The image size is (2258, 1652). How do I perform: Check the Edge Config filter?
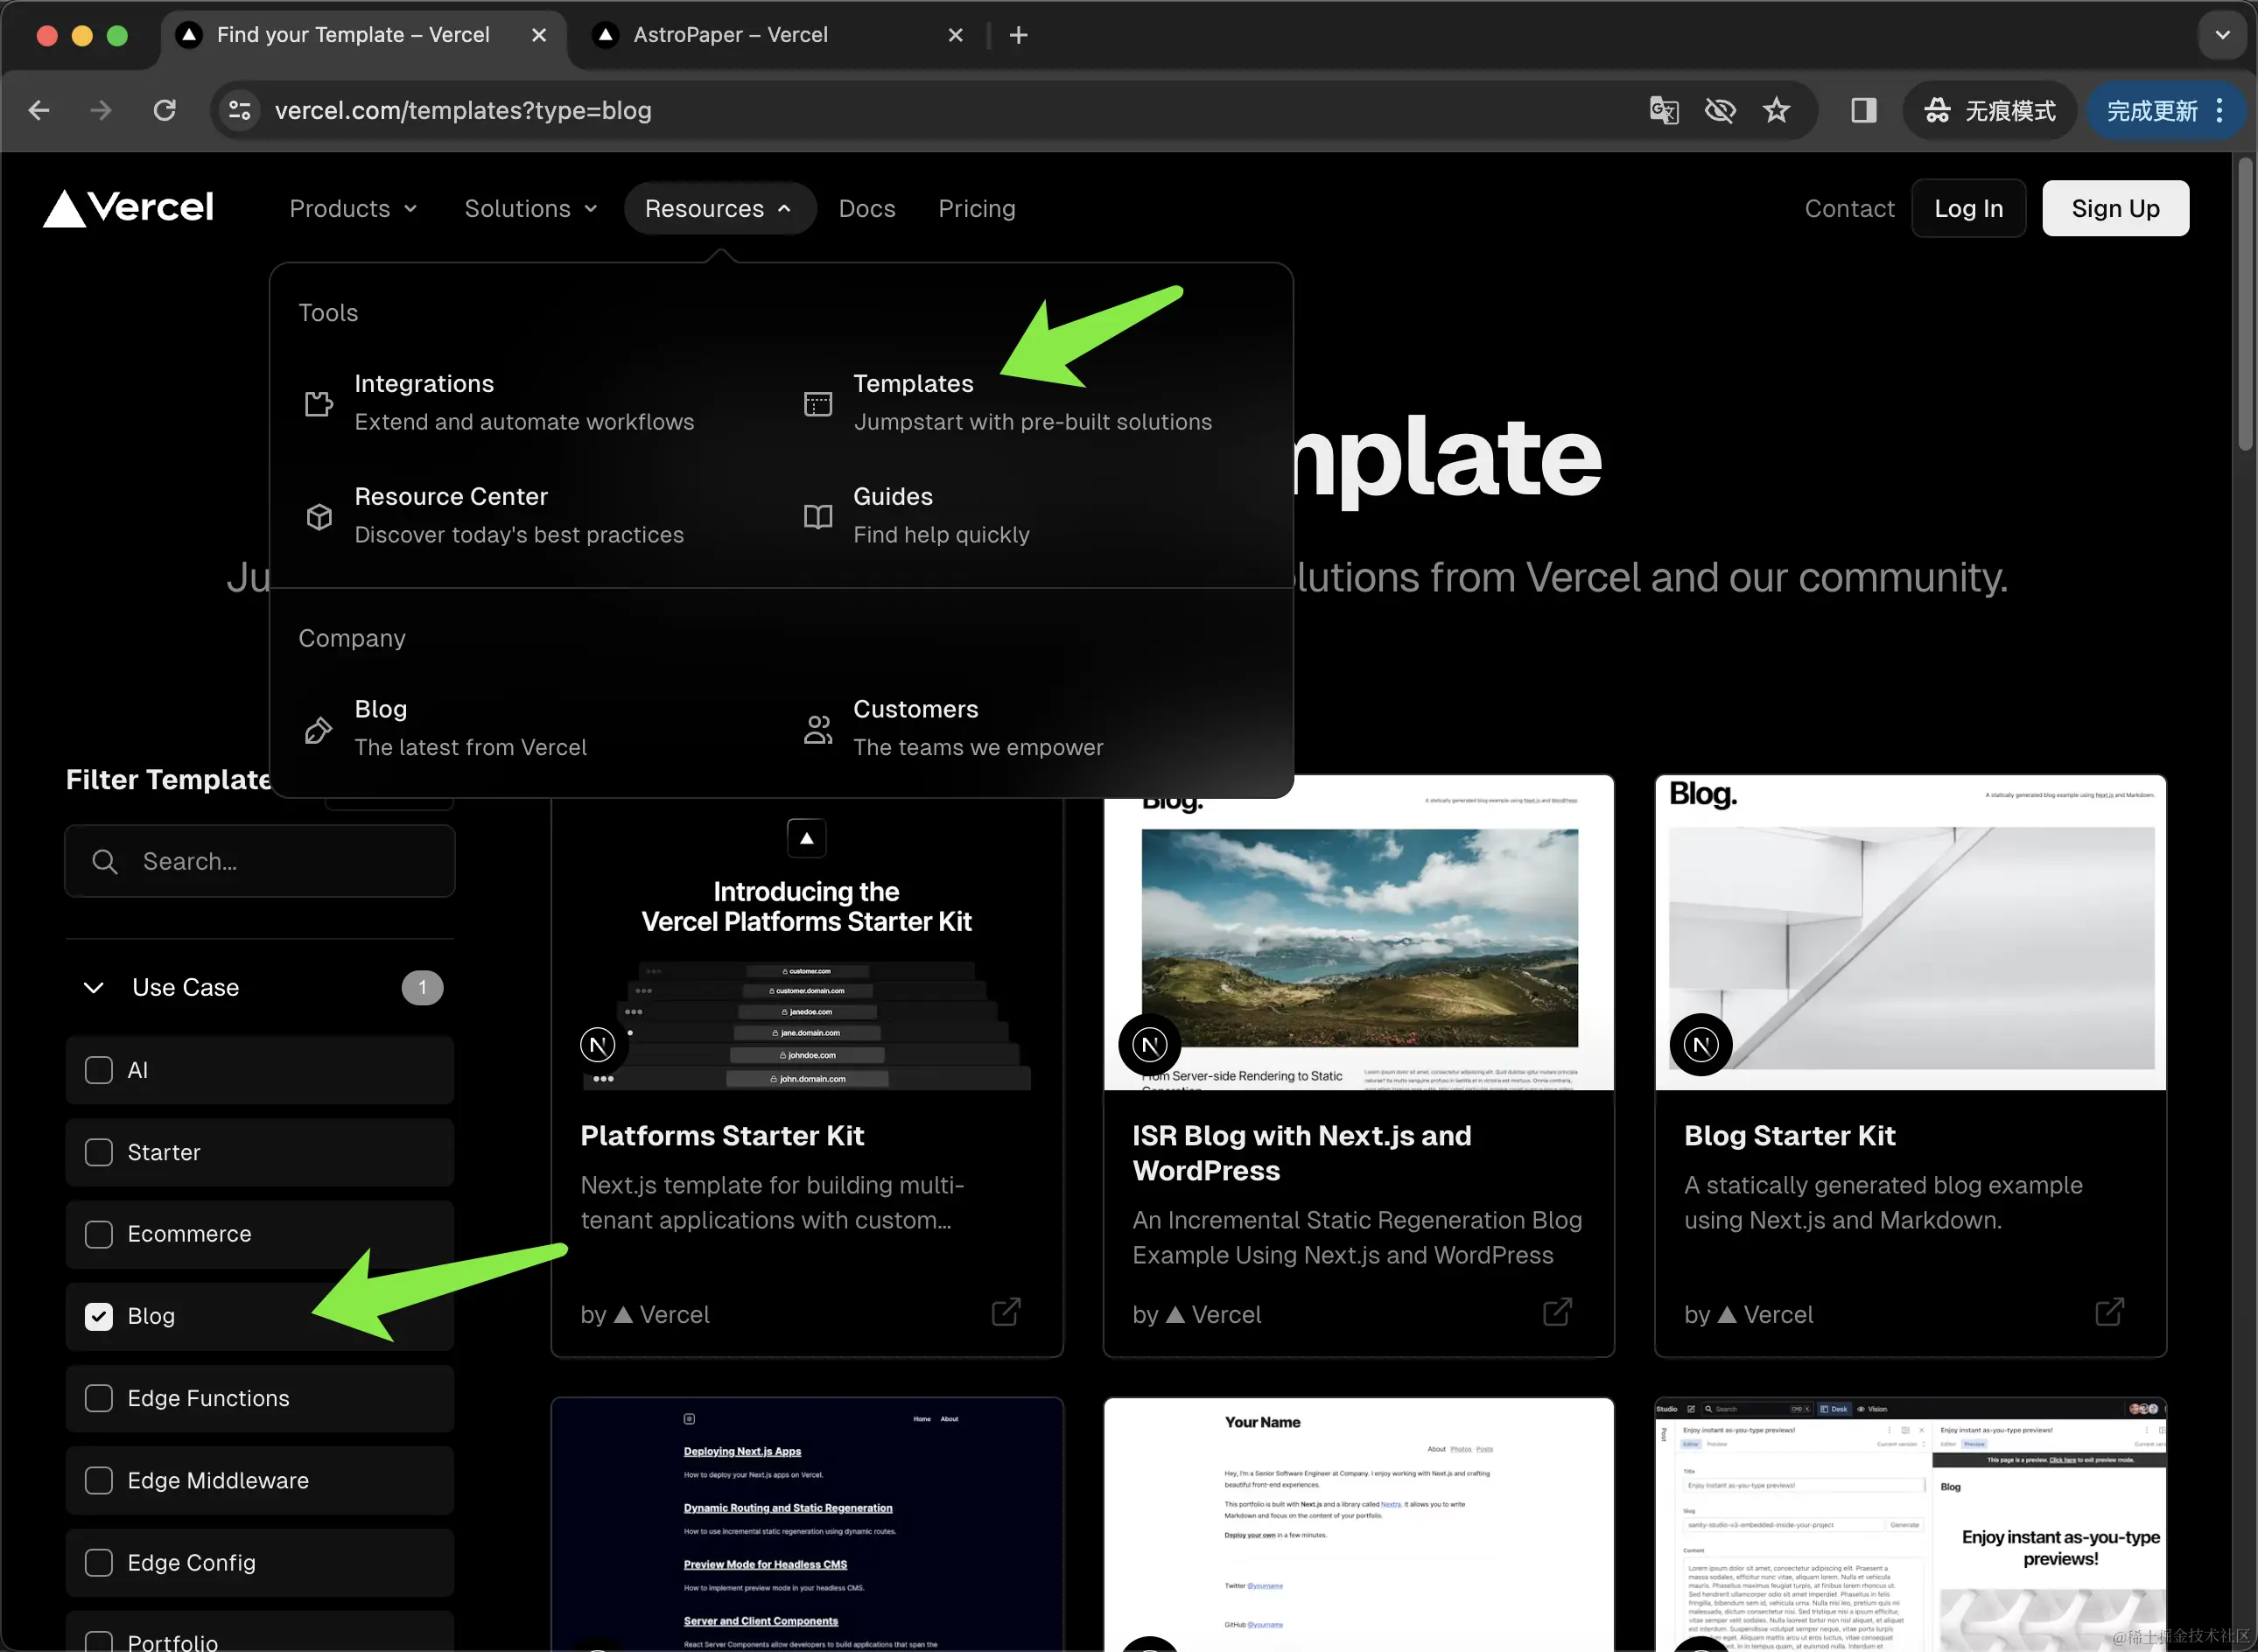point(99,1562)
